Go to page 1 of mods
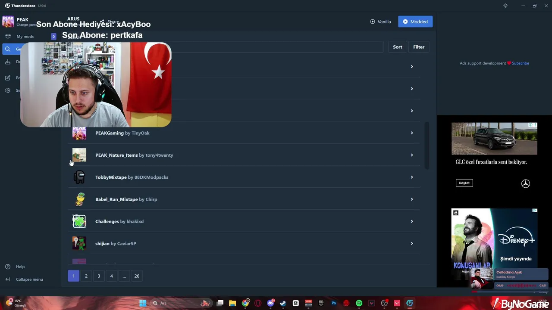Image resolution: width=552 pixels, height=310 pixels. point(73,276)
